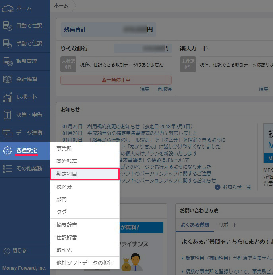Select 他社ソフトデータの移行 menu entry

pos(85,263)
